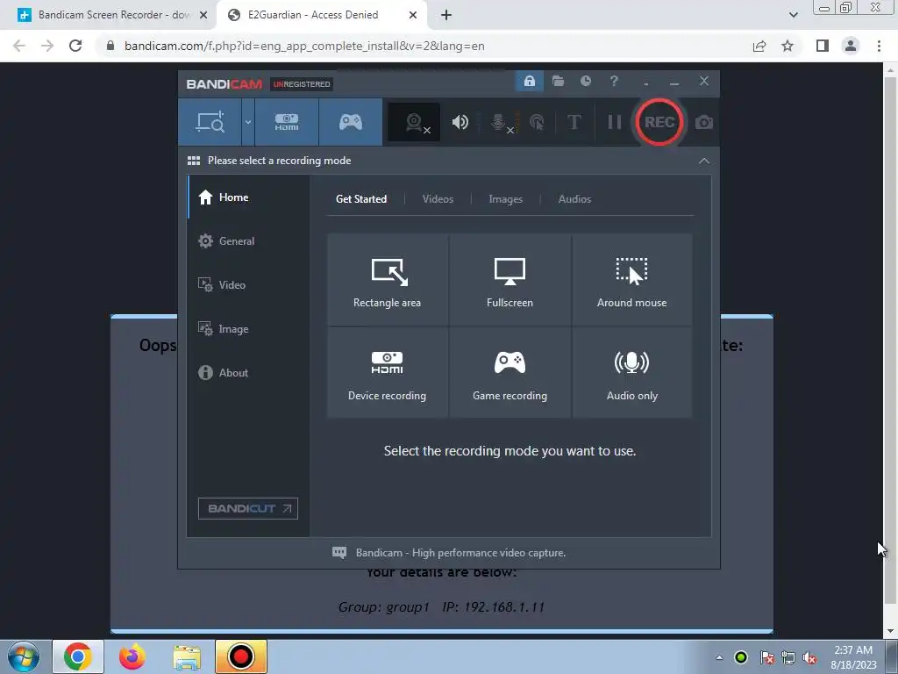Share this page icon in Chrome
Viewport: 898px width, 674px height.
[759, 46]
